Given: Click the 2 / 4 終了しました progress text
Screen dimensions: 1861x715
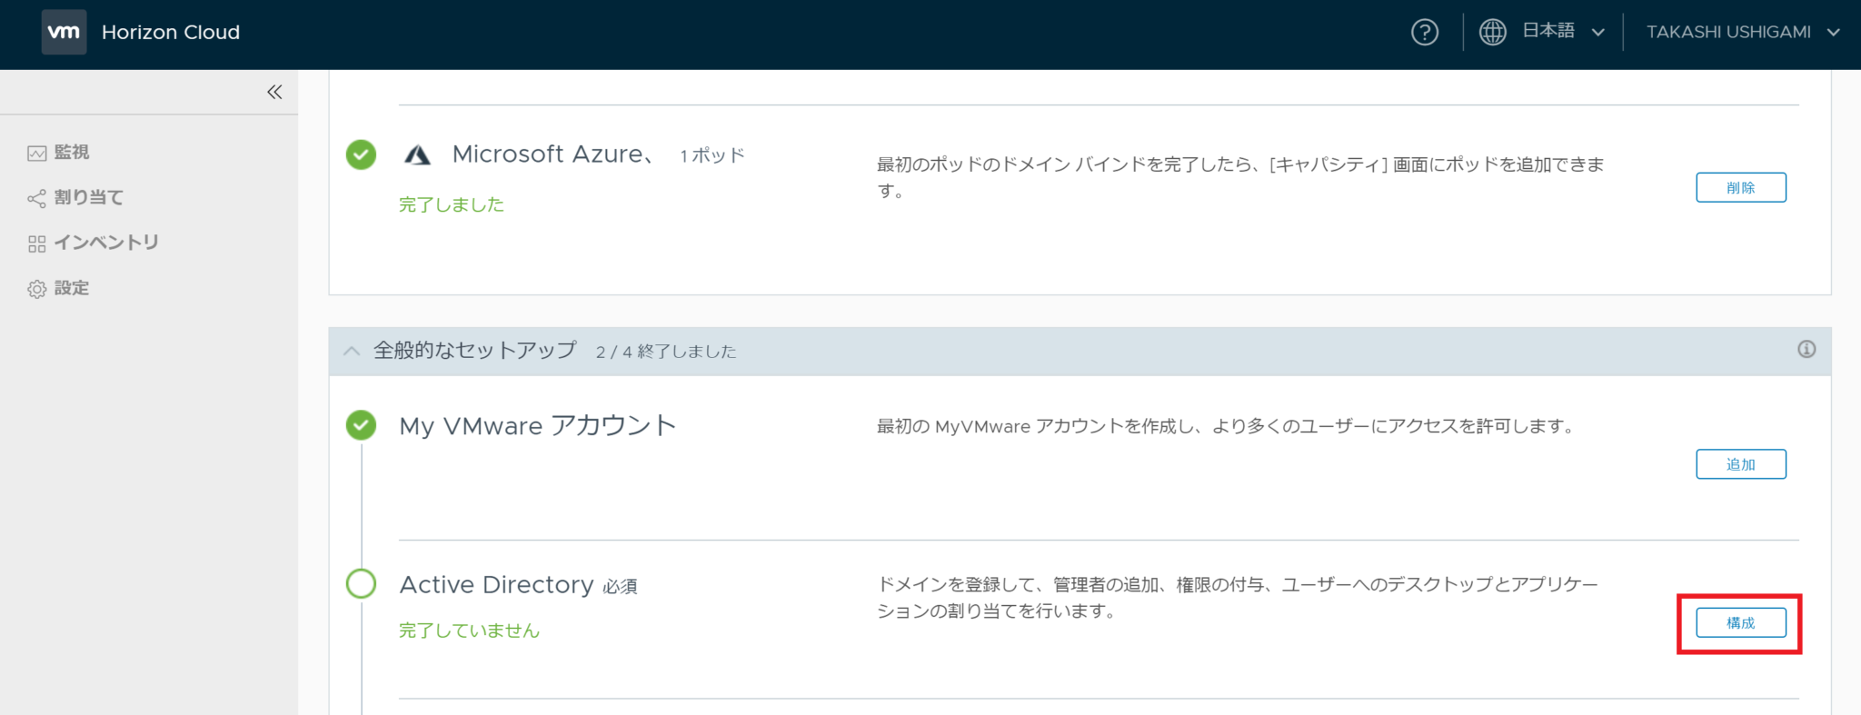Looking at the screenshot, I should [666, 352].
